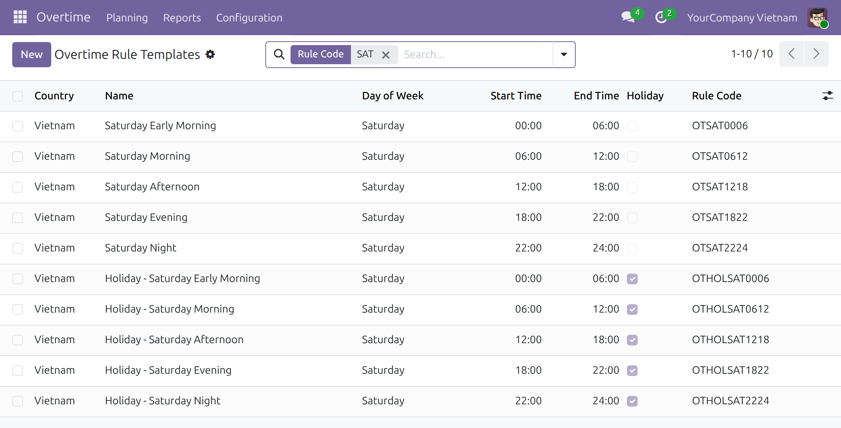
Task: Click rule code OTHOLSAT1218
Action: pos(731,340)
